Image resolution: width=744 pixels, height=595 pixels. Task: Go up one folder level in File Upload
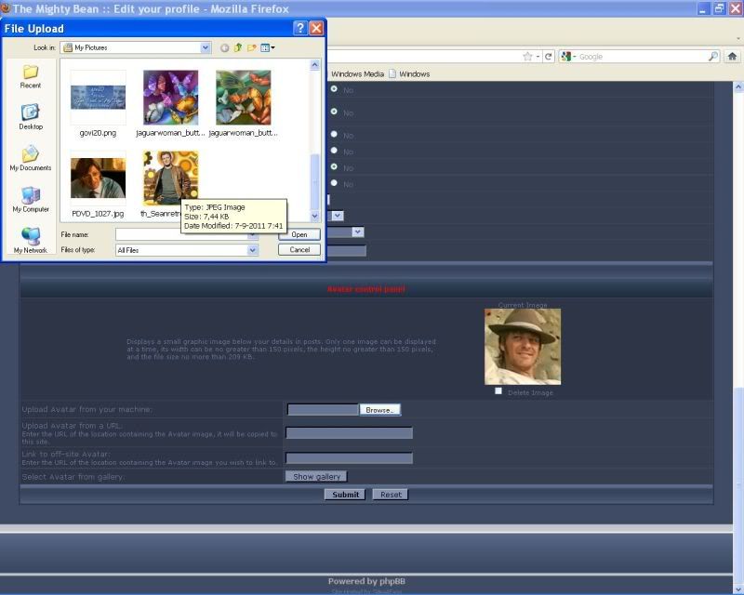tap(238, 47)
